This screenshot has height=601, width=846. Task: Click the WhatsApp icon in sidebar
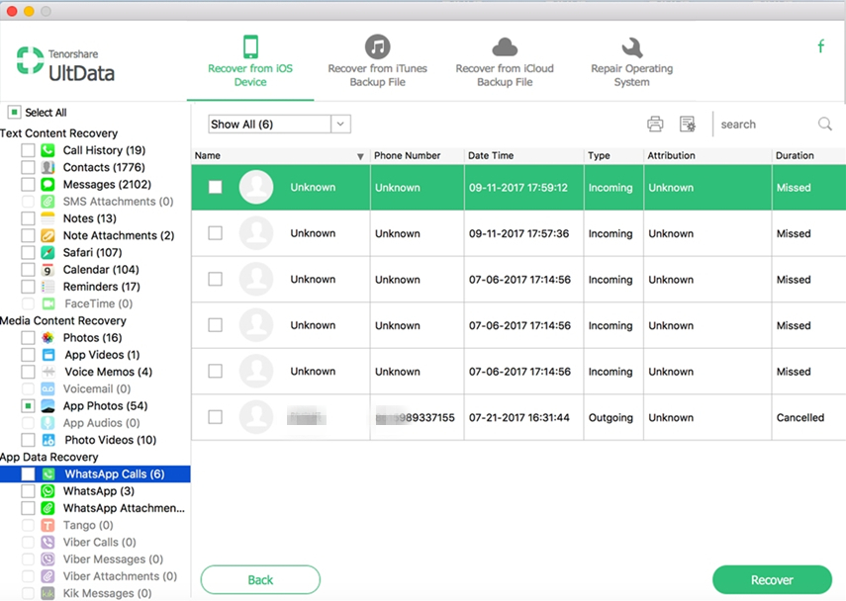tap(48, 491)
